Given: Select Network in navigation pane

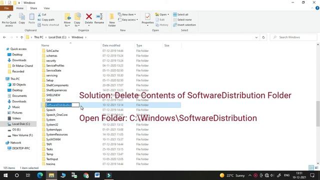Looking at the screenshot, I should pos(15,142).
